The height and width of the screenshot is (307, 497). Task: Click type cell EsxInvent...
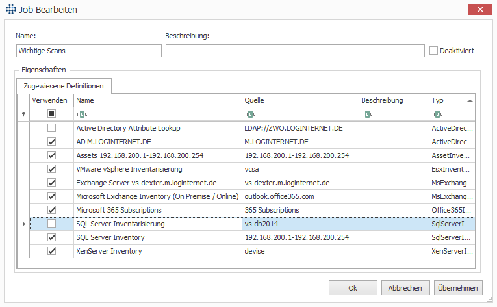coord(452,169)
